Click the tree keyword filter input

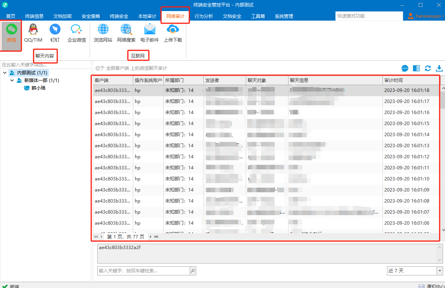45,65
